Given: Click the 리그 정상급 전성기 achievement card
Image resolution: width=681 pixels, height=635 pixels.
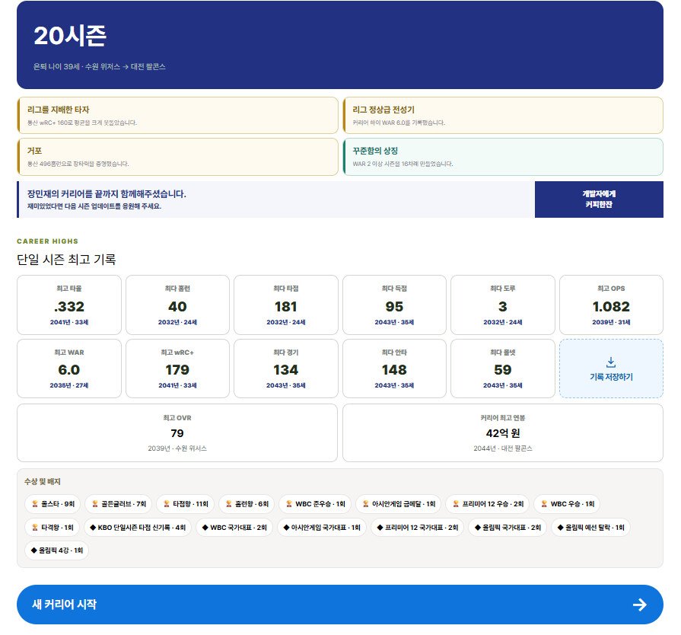Looking at the screenshot, I should [x=503, y=115].
